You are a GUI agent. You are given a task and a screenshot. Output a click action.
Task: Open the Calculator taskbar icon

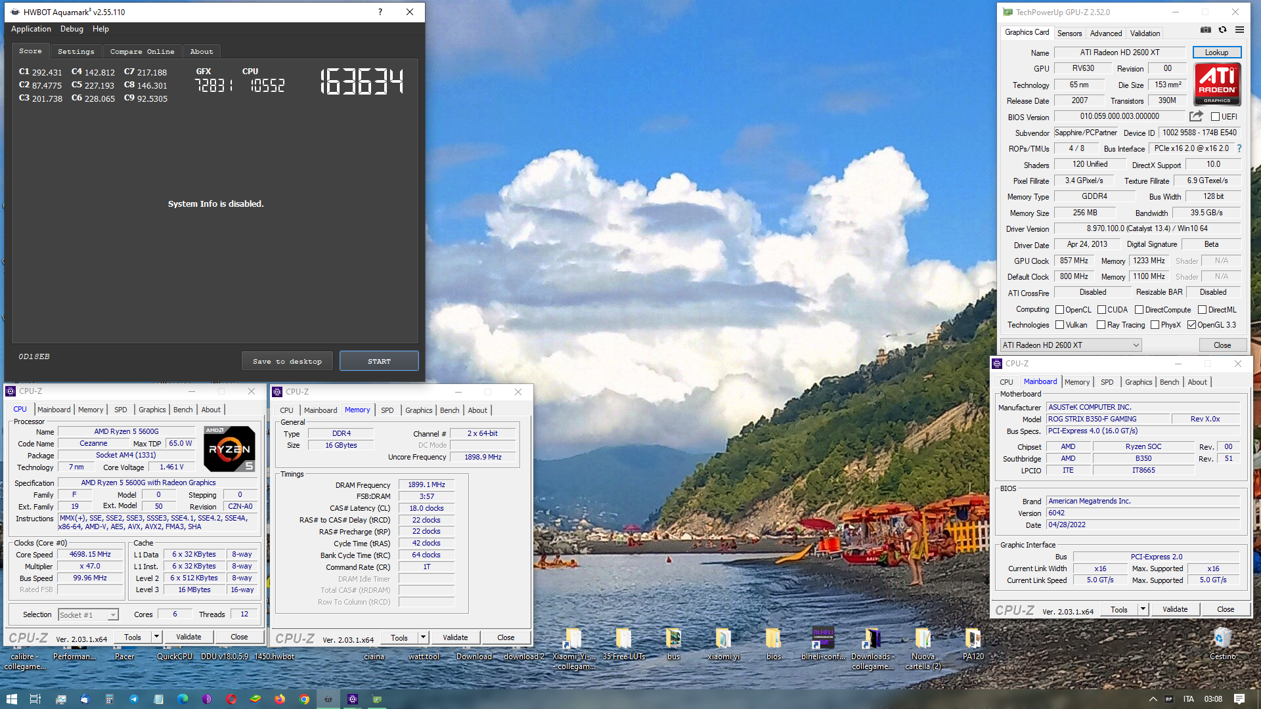tap(110, 699)
